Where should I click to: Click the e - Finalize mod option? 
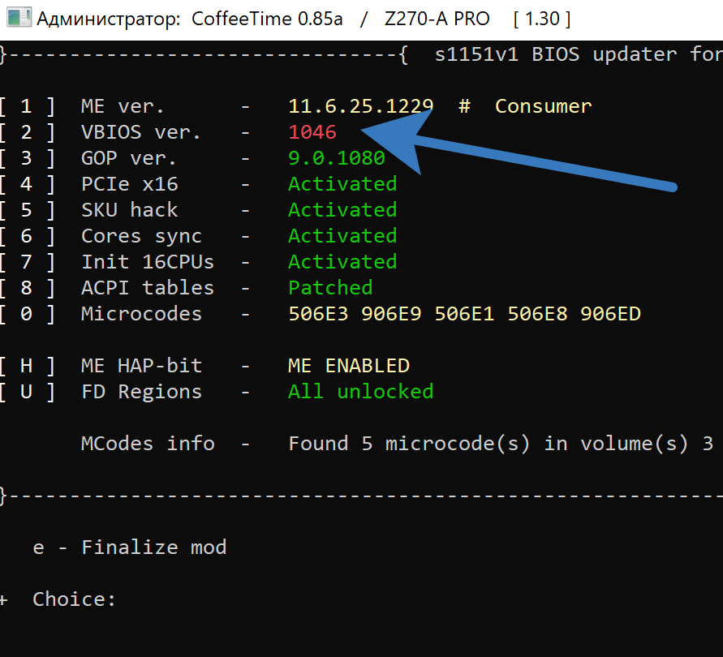(130, 547)
